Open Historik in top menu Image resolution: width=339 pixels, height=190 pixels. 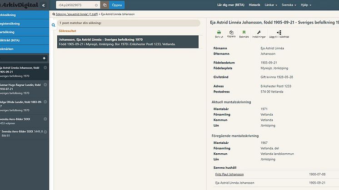coord(254,5)
